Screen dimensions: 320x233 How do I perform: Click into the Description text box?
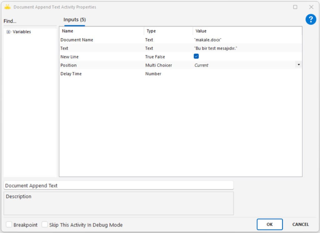118,204
